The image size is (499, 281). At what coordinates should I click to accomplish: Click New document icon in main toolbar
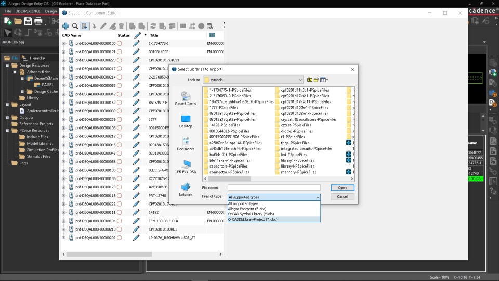(8, 21)
